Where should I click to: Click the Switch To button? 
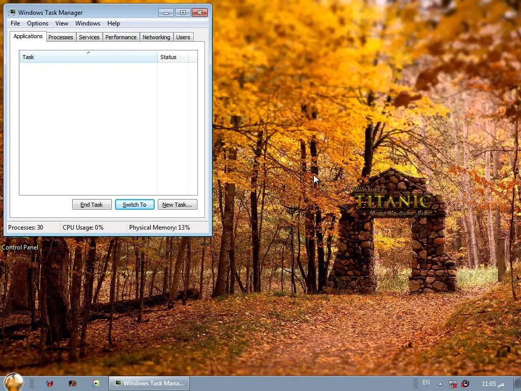(x=134, y=205)
